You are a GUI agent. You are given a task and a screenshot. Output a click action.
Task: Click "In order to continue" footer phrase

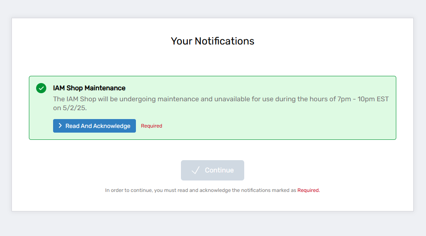[129, 191]
